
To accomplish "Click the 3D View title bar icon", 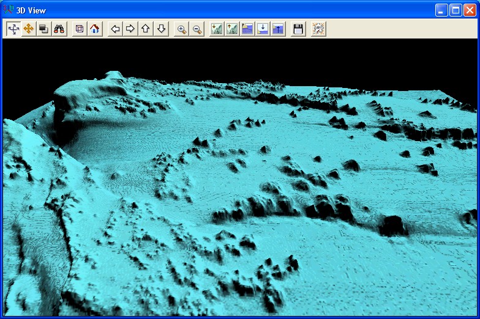I will click(9, 10).
